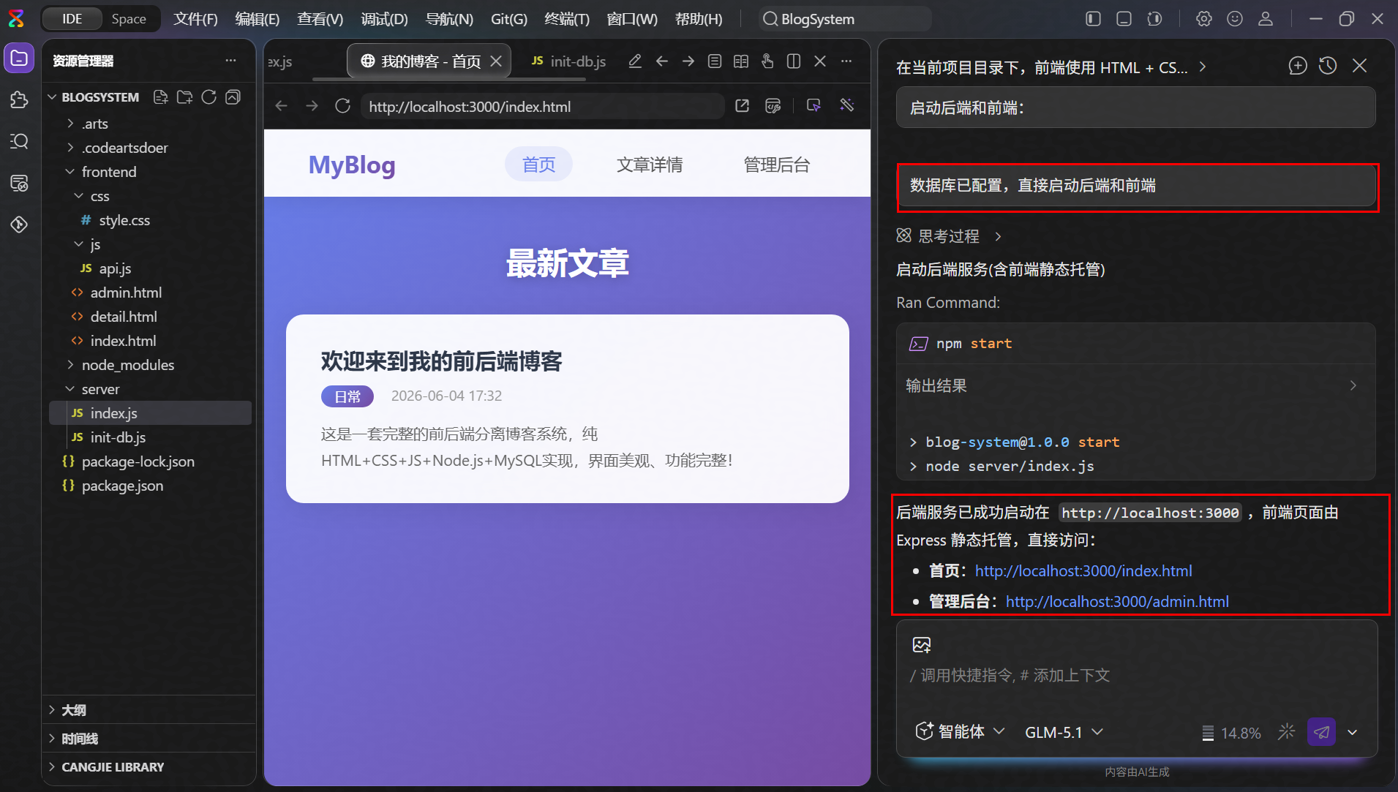Open the user account icon

1266,19
